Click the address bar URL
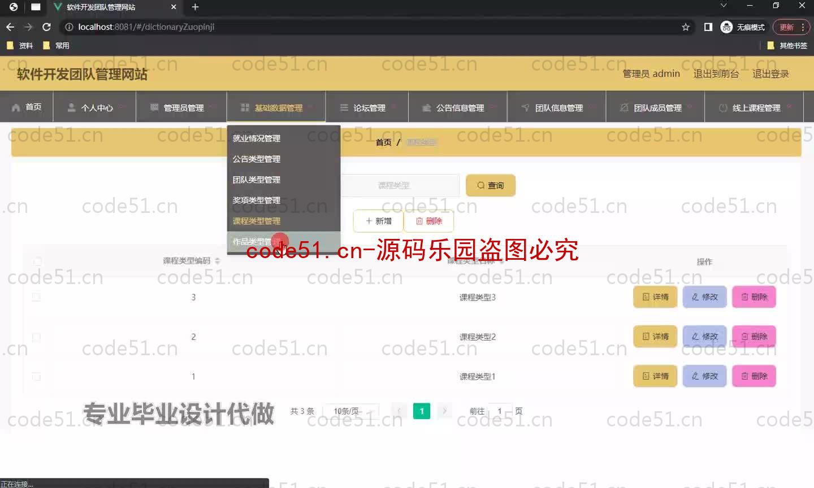 pyautogui.click(x=146, y=27)
